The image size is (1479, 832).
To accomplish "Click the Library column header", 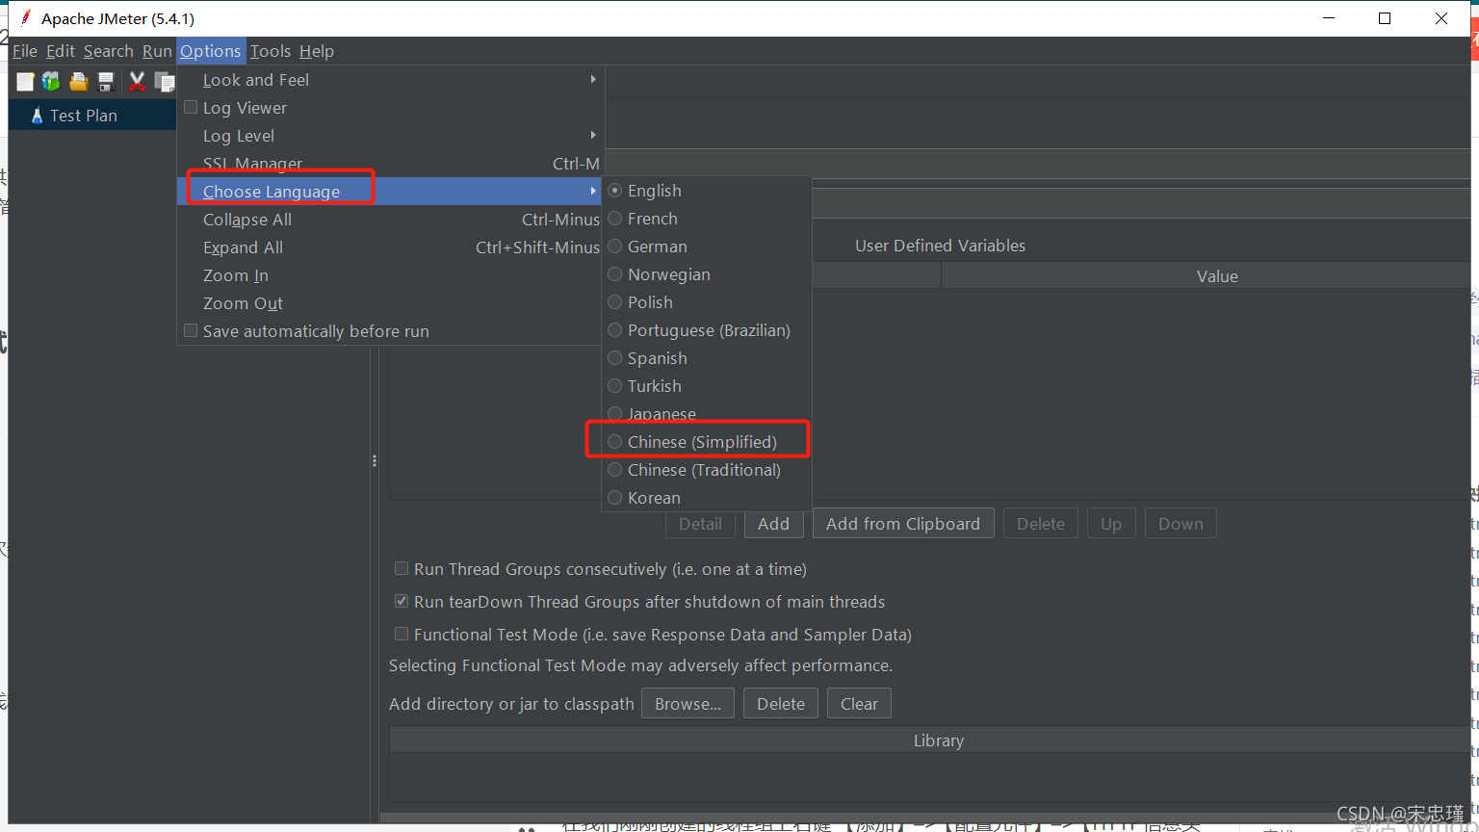I will [930, 741].
